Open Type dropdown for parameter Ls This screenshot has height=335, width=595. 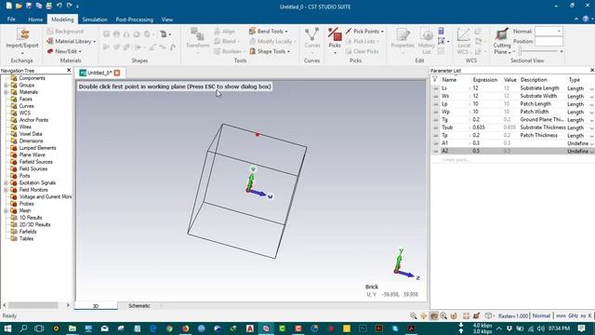click(x=591, y=88)
